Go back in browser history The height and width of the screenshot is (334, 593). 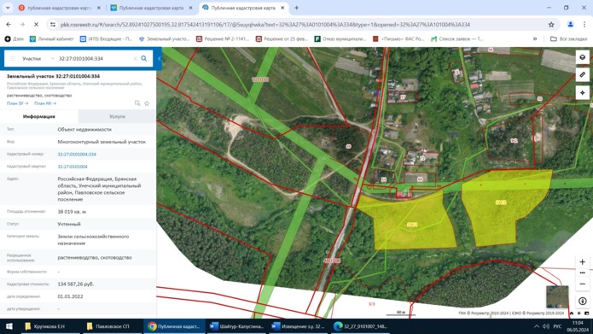coord(9,24)
